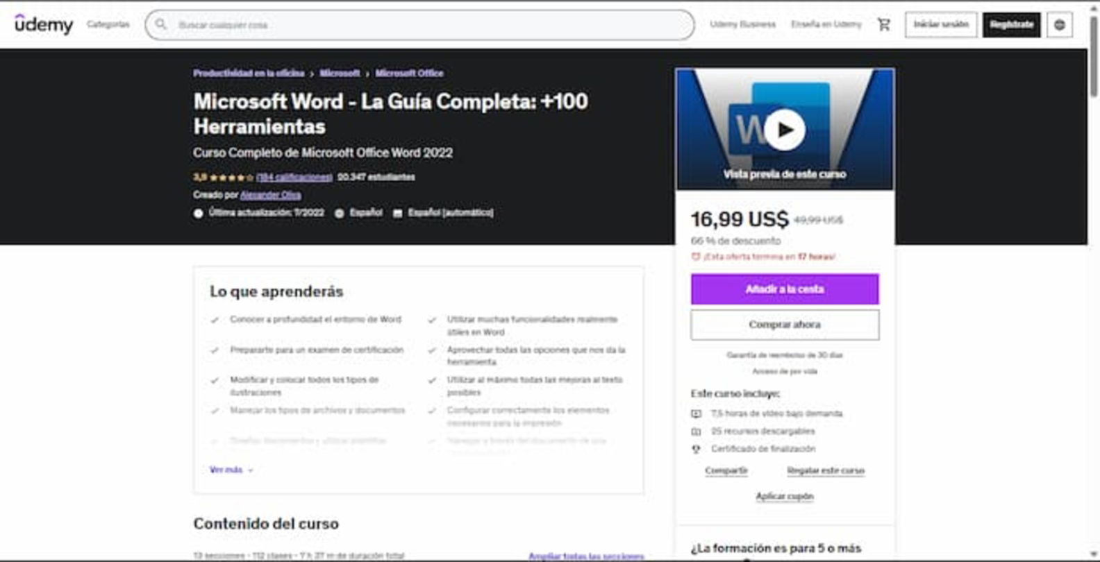Click the star rating icons
This screenshot has height=562, width=1100.
[x=231, y=178]
